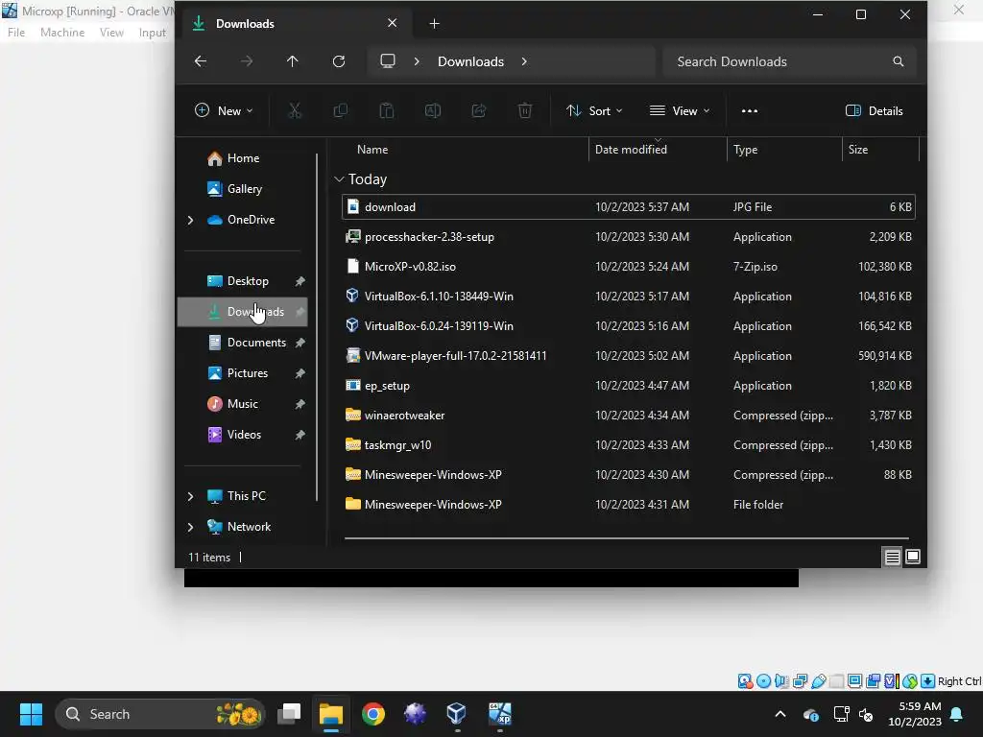
Task: Click Downloads breadcrumb in address bar
Action: (470, 61)
